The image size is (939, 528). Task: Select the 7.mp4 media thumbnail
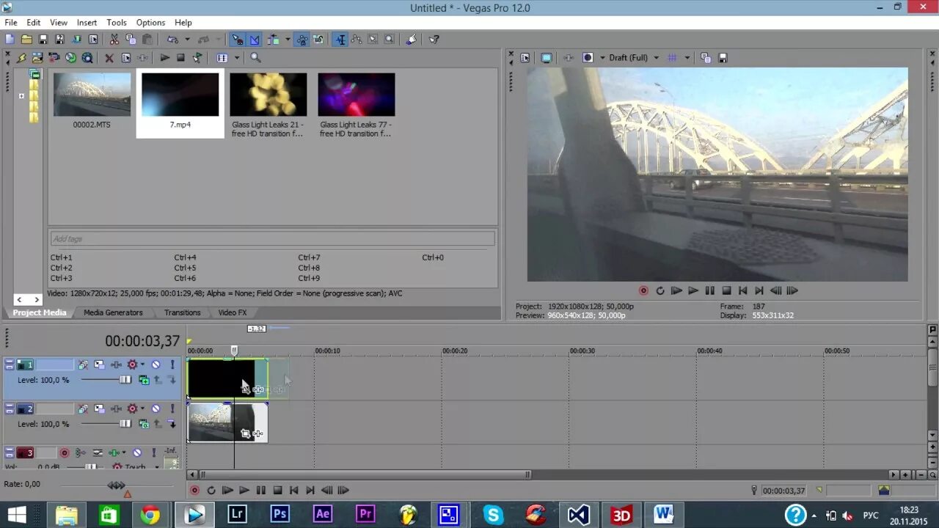coord(179,94)
